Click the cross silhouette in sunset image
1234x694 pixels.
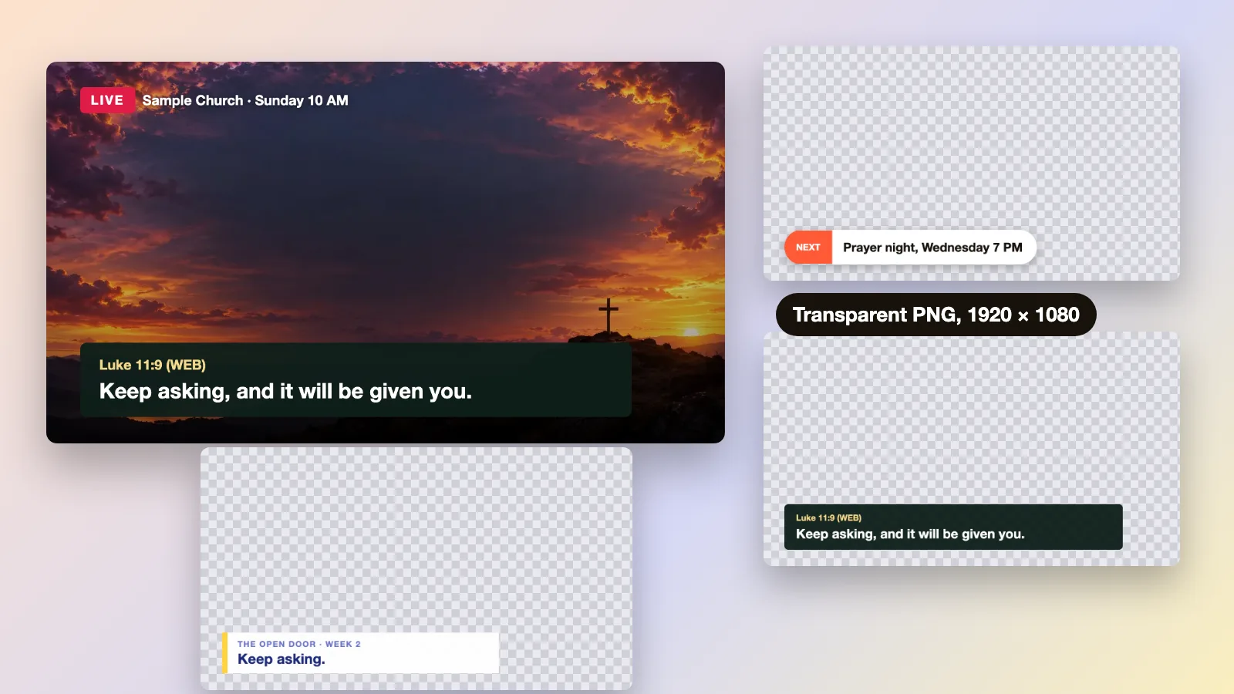click(x=609, y=315)
